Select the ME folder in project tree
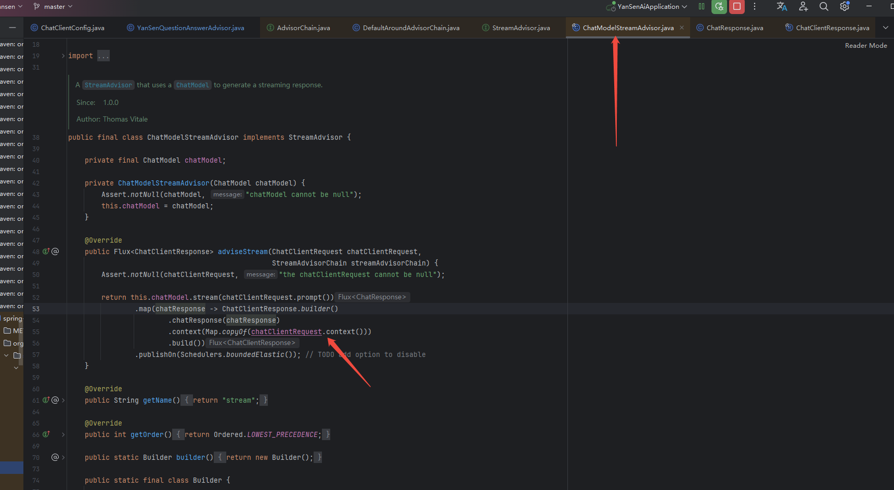894x490 pixels. [x=14, y=331]
